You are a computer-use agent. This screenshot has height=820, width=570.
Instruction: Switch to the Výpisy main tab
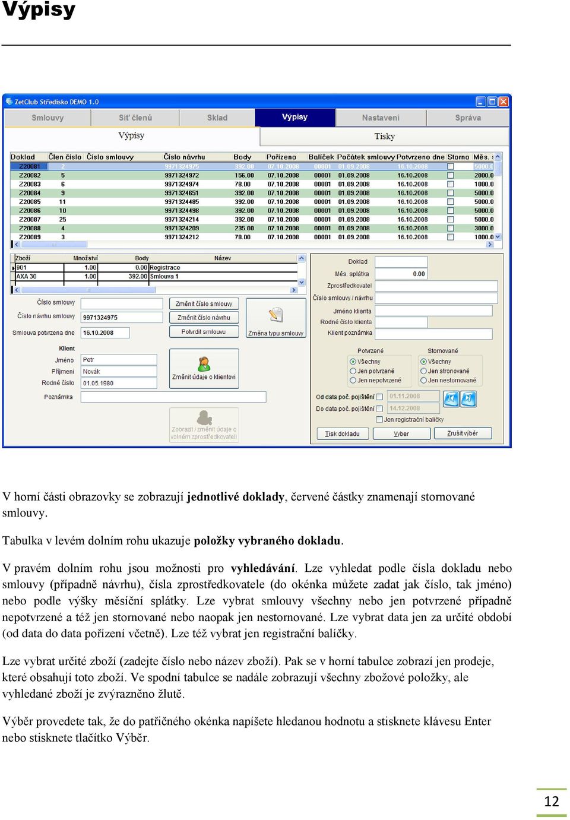(295, 117)
